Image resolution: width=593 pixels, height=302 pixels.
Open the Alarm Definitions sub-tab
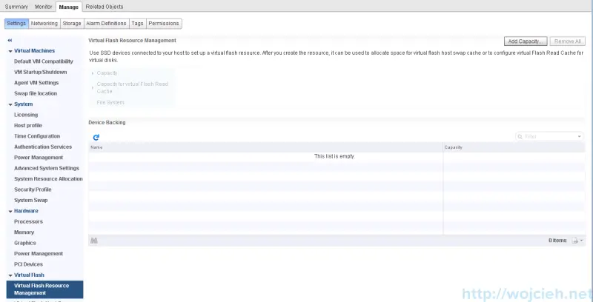tap(106, 24)
